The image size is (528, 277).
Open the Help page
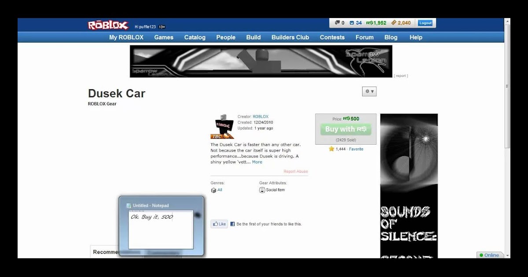pos(416,37)
